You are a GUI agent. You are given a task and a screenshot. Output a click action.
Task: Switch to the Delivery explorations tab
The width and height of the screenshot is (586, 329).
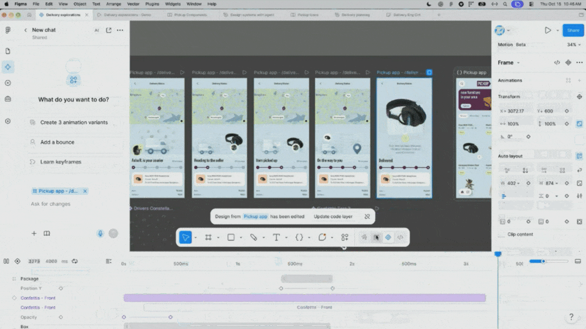click(x=63, y=15)
